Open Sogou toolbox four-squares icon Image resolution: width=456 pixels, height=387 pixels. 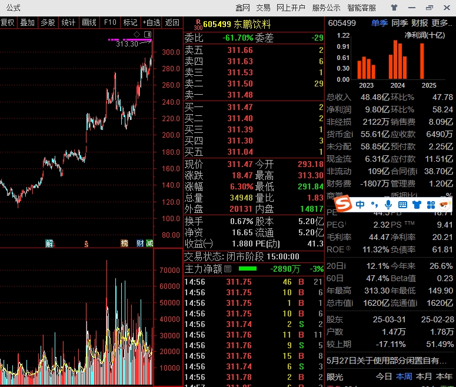(x=431, y=205)
